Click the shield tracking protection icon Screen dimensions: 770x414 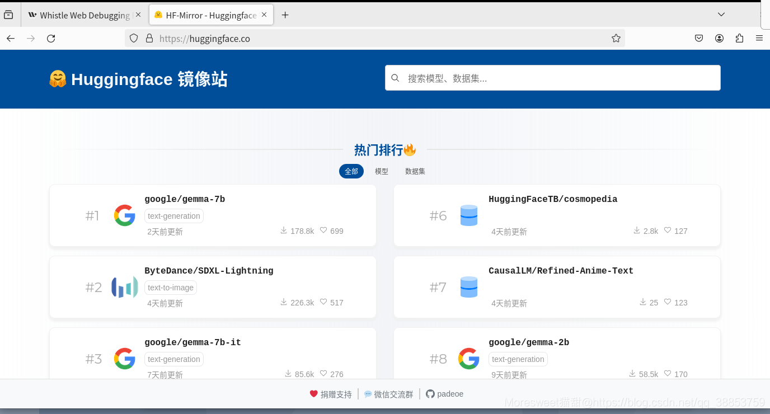(x=134, y=39)
